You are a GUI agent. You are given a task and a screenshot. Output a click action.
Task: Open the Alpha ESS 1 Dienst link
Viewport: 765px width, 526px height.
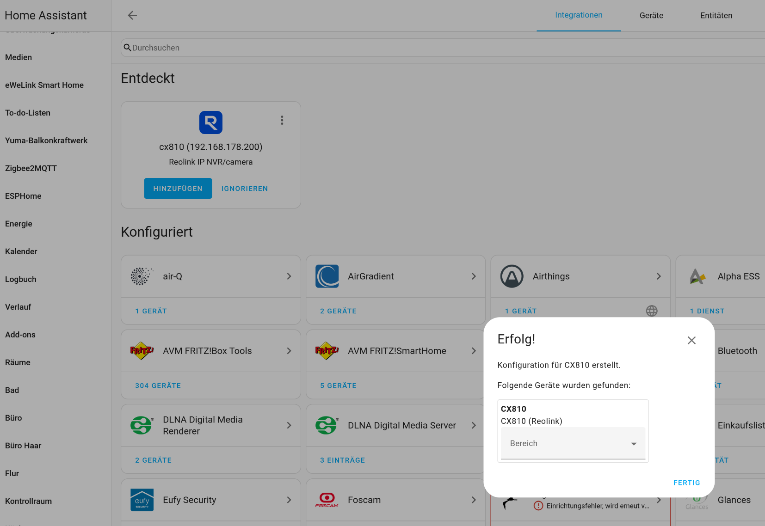707,311
